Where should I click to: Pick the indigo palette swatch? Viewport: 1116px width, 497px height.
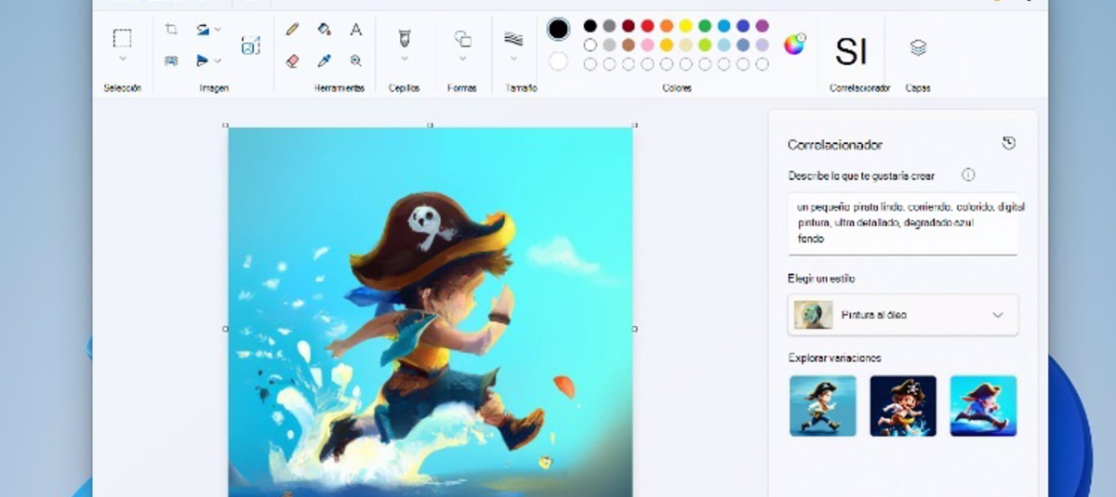[743, 26]
